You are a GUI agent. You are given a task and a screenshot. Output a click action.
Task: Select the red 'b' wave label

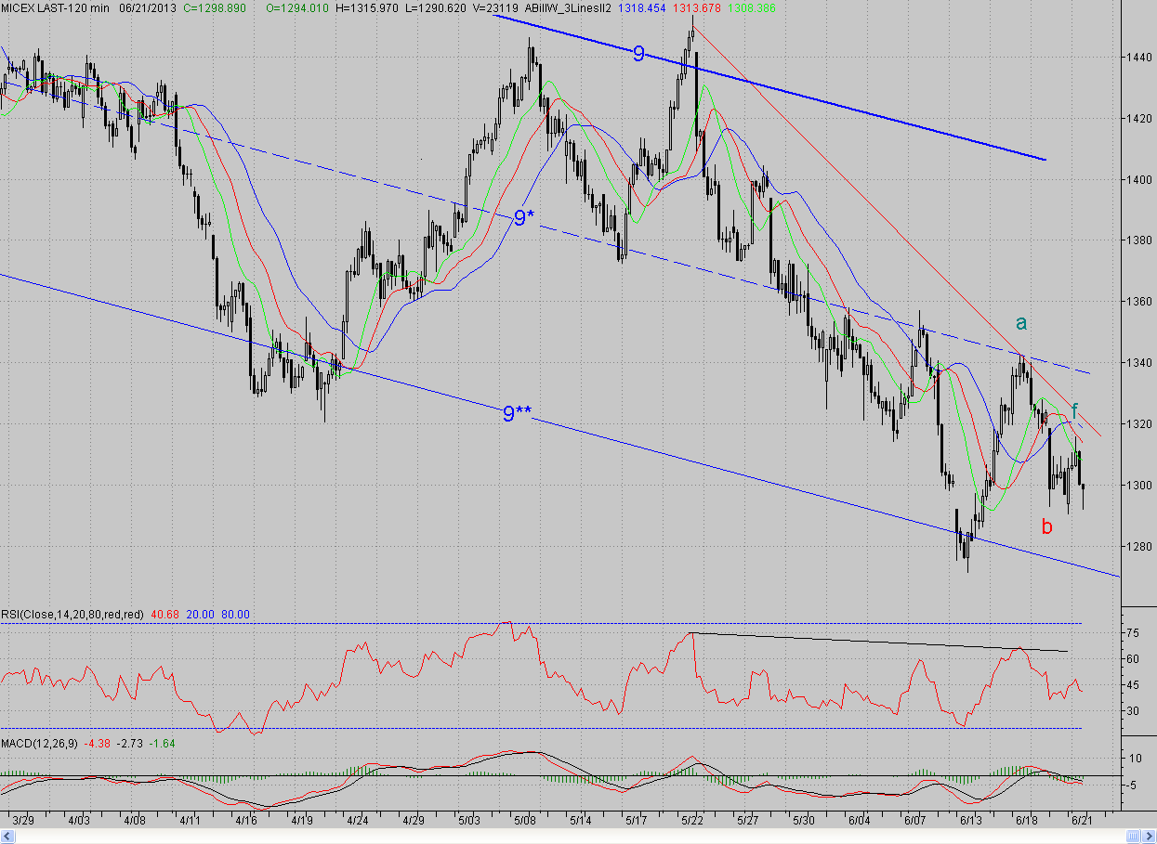(1047, 527)
